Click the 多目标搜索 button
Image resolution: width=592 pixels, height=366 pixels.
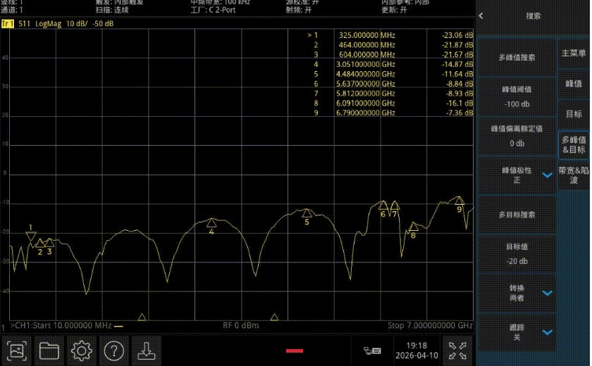(x=517, y=215)
